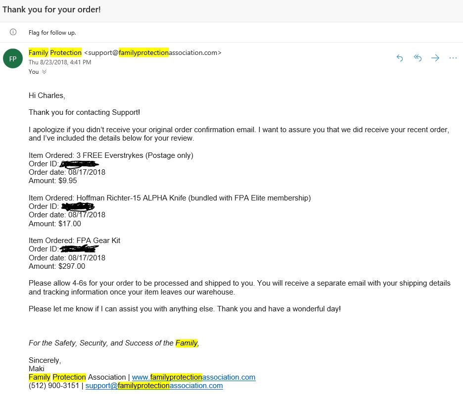This screenshot has width=463, height=394.
Task: Click the Reply All double-arrow icon
Action: 417,58
